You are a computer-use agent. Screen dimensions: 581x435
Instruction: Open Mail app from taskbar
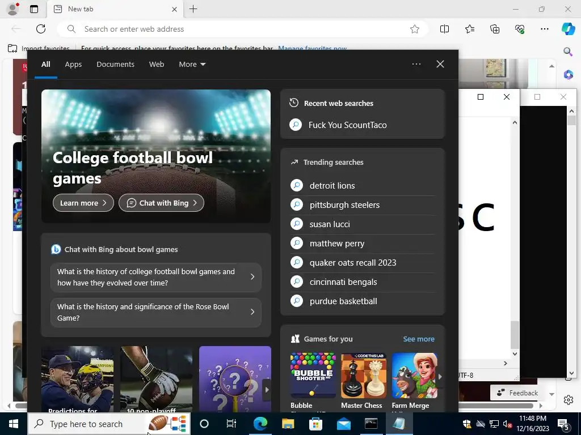tap(343, 424)
